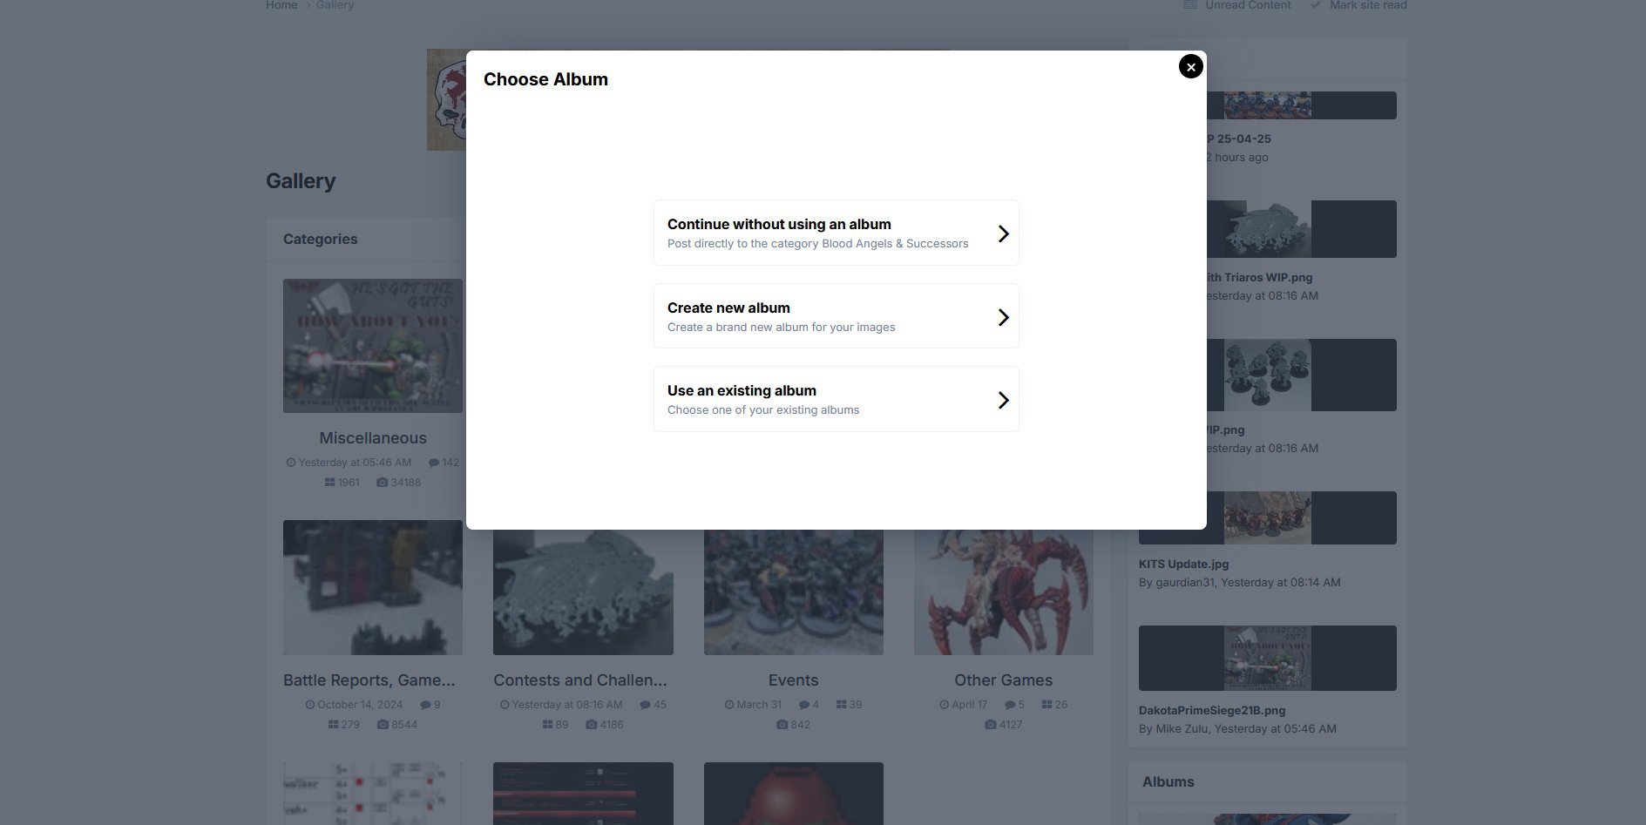Click chevron beside Continue without using an album
This screenshot has height=825, width=1646.
pyautogui.click(x=1003, y=233)
